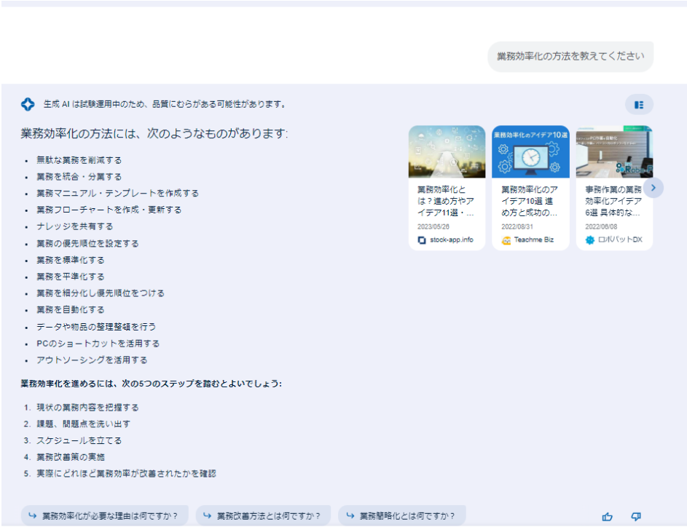Open 業務効率化のアイデア10選 article title
Screen dimensions: 687x527
(x=530, y=201)
